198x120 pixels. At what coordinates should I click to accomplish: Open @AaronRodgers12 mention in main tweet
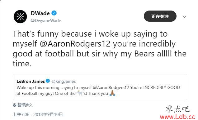coord(75,44)
